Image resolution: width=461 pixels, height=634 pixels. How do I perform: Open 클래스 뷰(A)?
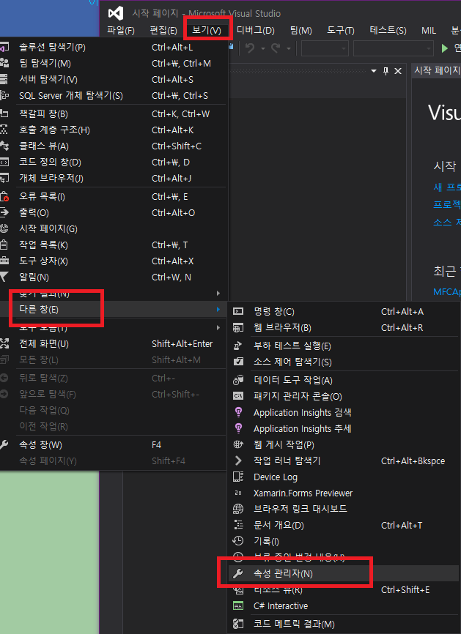(x=114, y=146)
